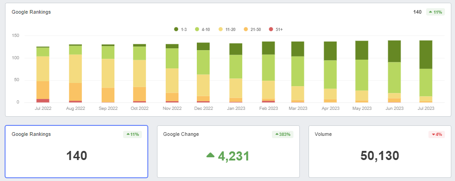Click the 11% badge on Google Rankings card
The height and width of the screenshot is (181, 455).
[133, 134]
